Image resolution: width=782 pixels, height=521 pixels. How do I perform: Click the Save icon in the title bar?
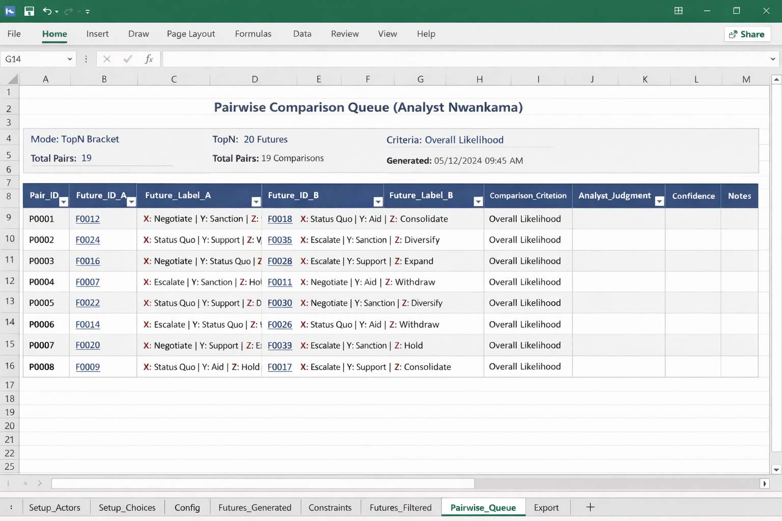tap(29, 11)
